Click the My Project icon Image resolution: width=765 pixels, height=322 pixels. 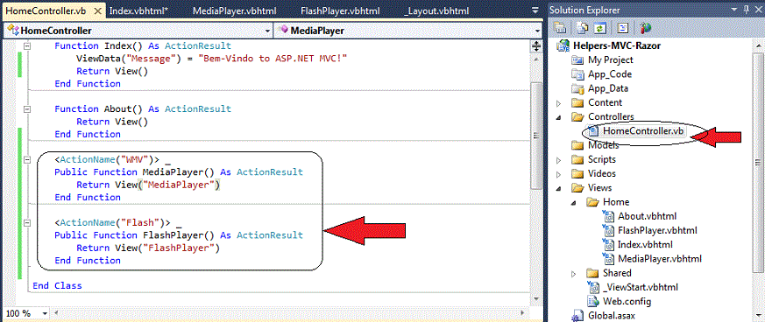coord(578,59)
